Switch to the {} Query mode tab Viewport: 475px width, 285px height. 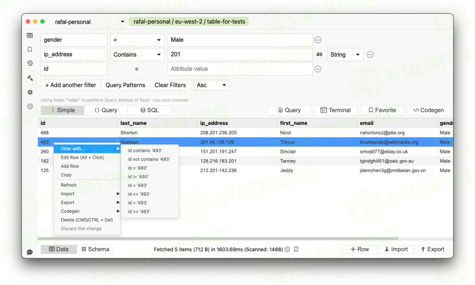106,110
